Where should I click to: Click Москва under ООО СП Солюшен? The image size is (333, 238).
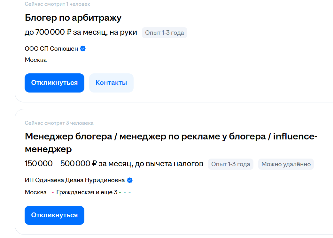click(x=36, y=60)
